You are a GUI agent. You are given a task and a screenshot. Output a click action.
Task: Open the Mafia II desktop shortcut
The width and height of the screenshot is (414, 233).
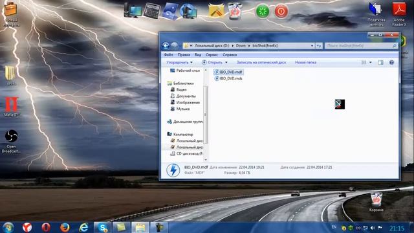(x=11, y=107)
